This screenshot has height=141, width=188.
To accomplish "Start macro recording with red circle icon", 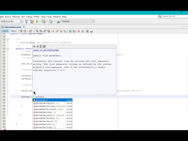I will pyautogui.click(x=78, y=31).
